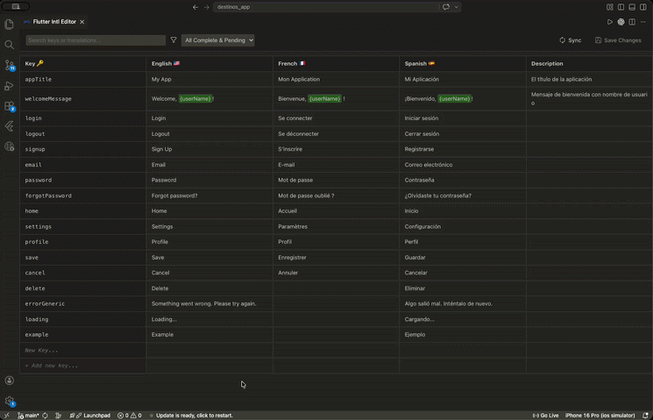Toggle the bottom panel layout icon
Image resolution: width=653 pixels, height=420 pixels.
(x=632, y=7)
